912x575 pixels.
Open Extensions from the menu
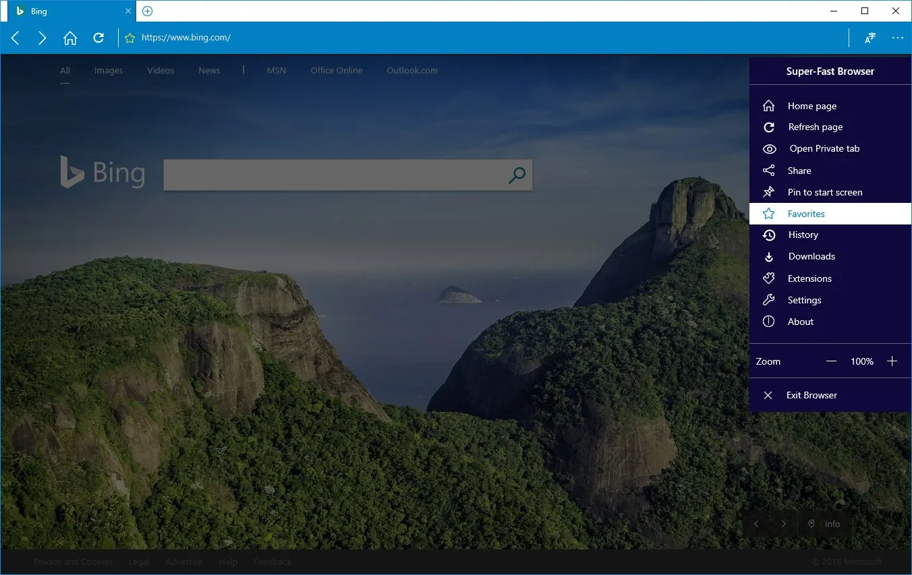pos(830,278)
